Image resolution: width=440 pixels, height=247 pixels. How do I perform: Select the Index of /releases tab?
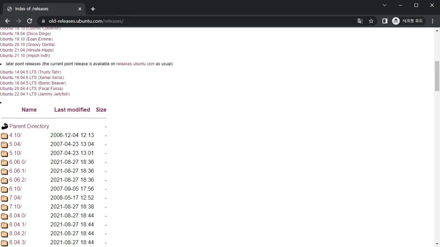[x=44, y=9]
